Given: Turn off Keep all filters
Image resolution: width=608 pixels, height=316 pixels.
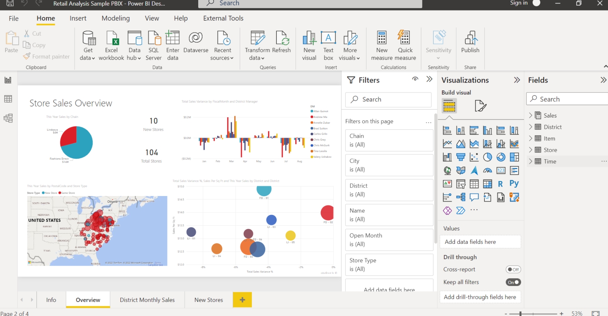Looking at the screenshot, I should tap(513, 282).
